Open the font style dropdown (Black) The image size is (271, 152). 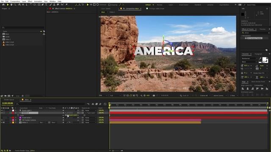point(249,62)
